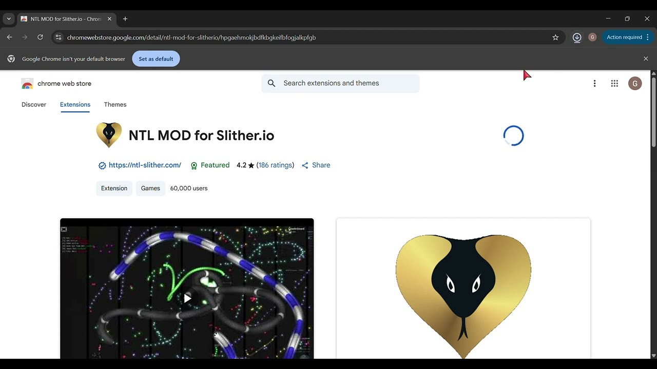657x369 pixels.
Task: Open the web store more options menu
Action: [594, 84]
